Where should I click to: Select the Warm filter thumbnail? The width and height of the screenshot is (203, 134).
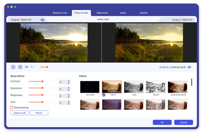point(112,87)
